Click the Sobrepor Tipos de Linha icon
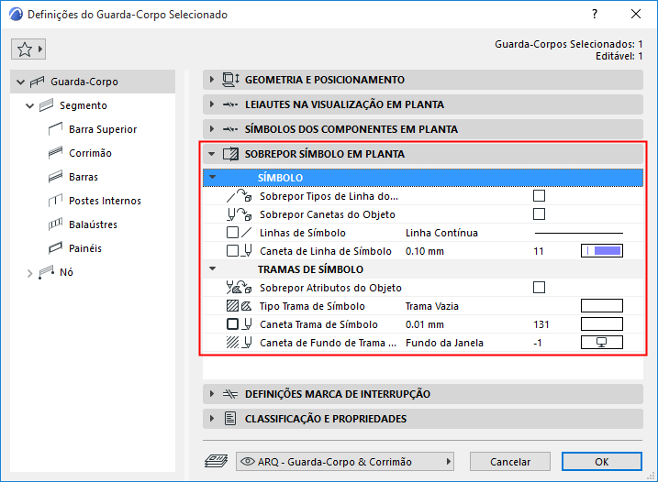This screenshot has height=482, width=658. [x=239, y=196]
